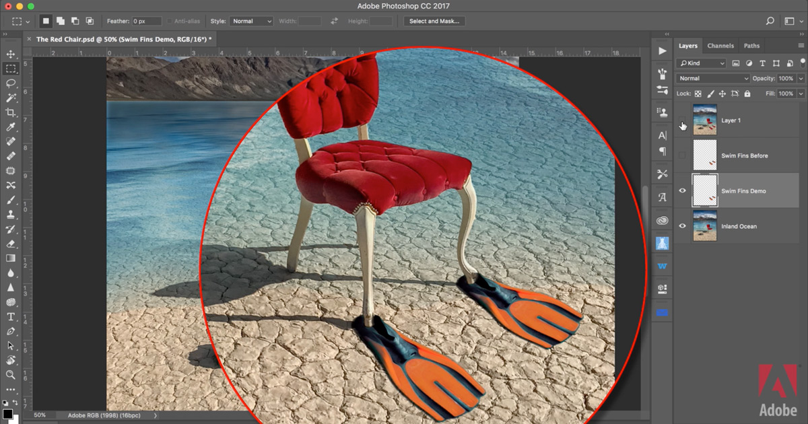The image size is (808, 424).
Task: Open the Actions panel play icon
Action: pyautogui.click(x=663, y=50)
